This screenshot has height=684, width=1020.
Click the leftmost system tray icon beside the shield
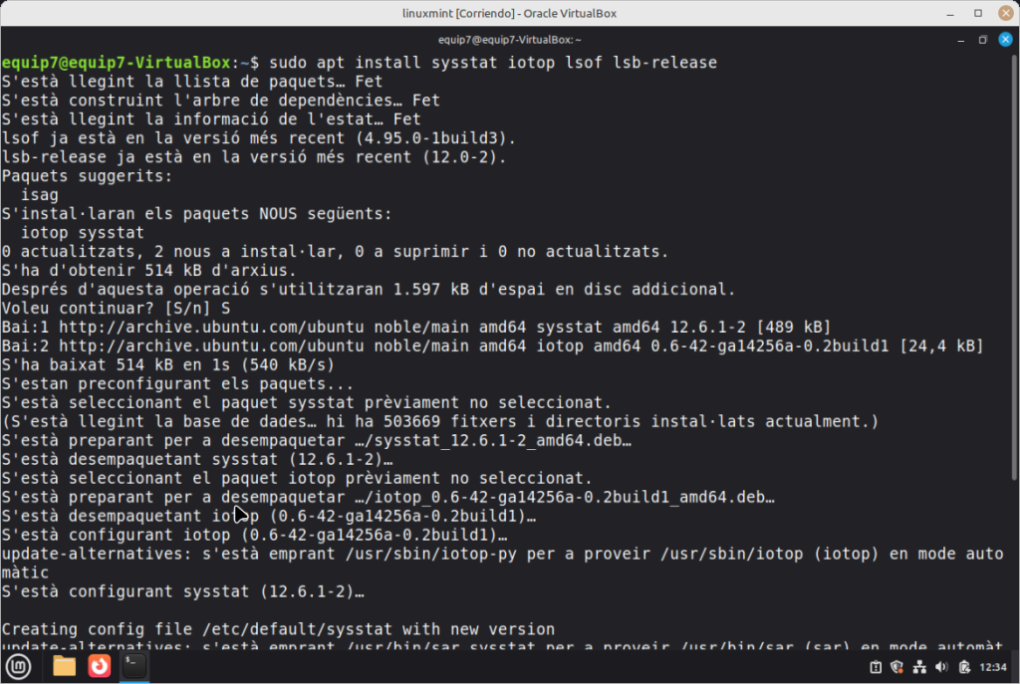pyautogui.click(x=875, y=666)
